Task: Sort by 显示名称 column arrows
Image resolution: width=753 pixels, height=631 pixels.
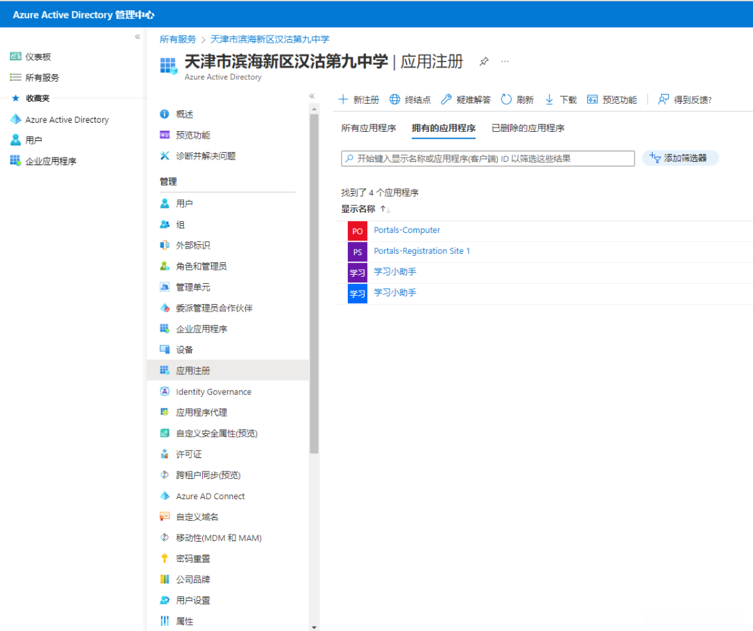Action: click(385, 209)
